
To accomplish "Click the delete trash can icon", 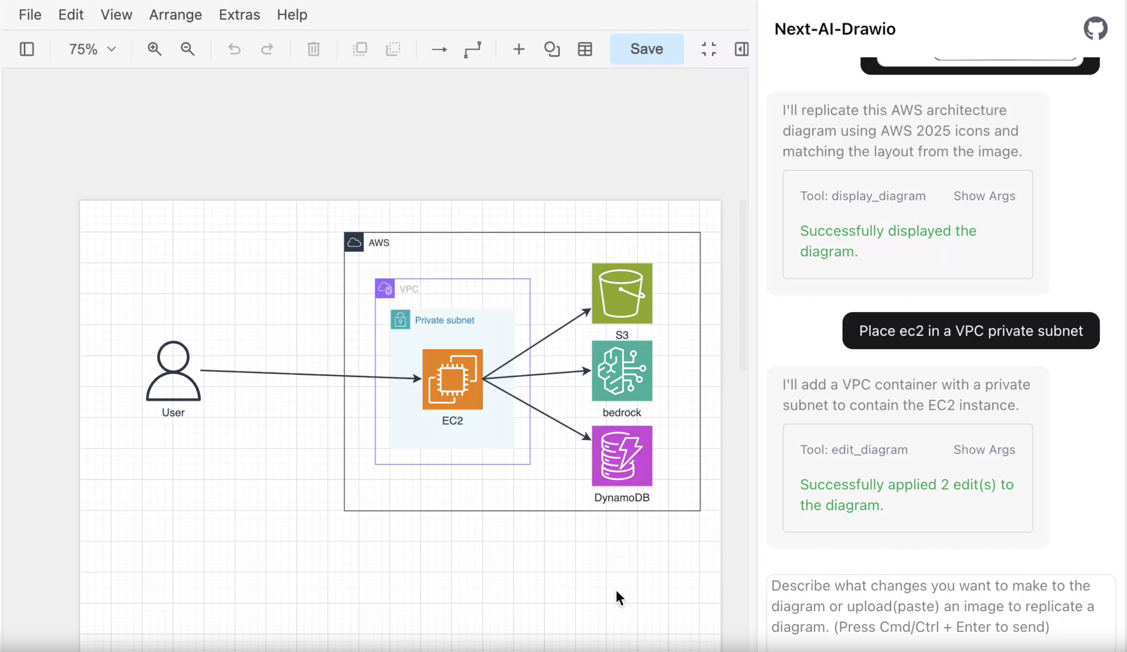I will (314, 49).
